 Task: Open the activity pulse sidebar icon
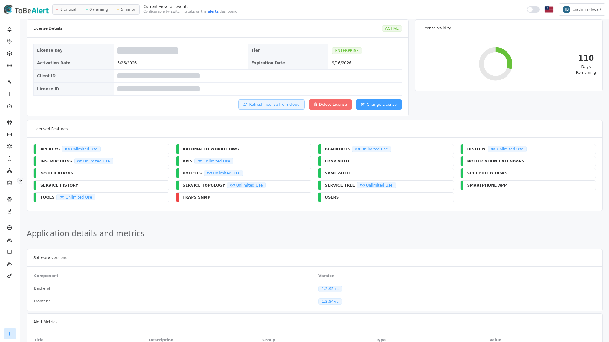pos(10,82)
